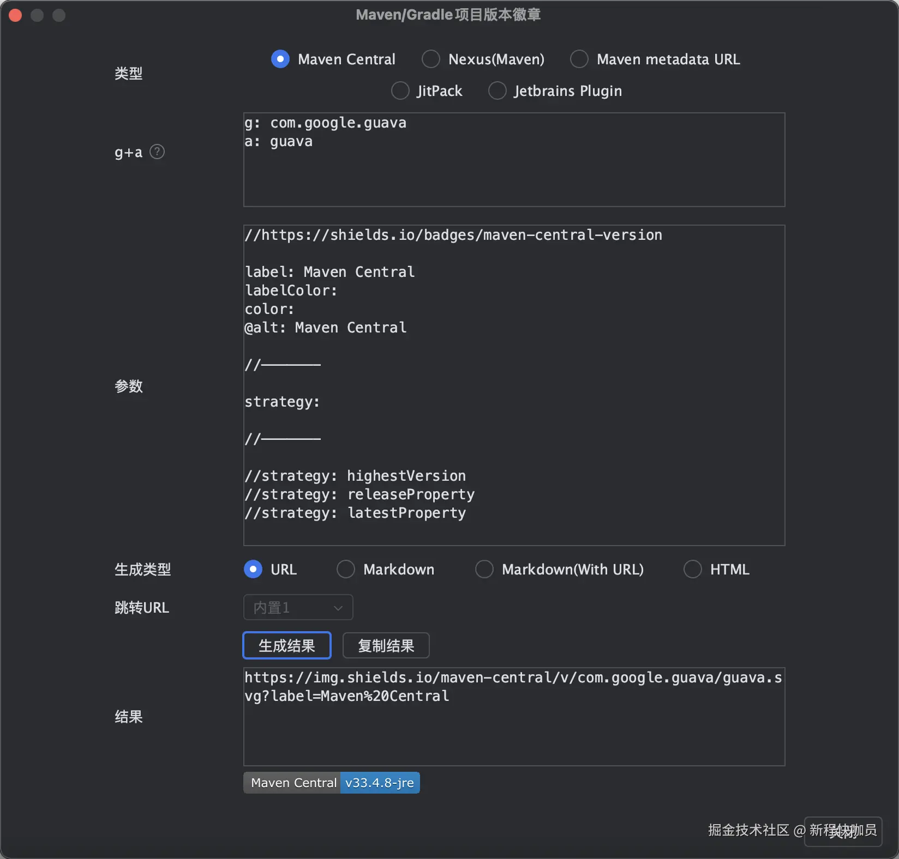Screen dimensions: 899x859
Task: Set generation type to Markdown
Action: click(x=345, y=569)
